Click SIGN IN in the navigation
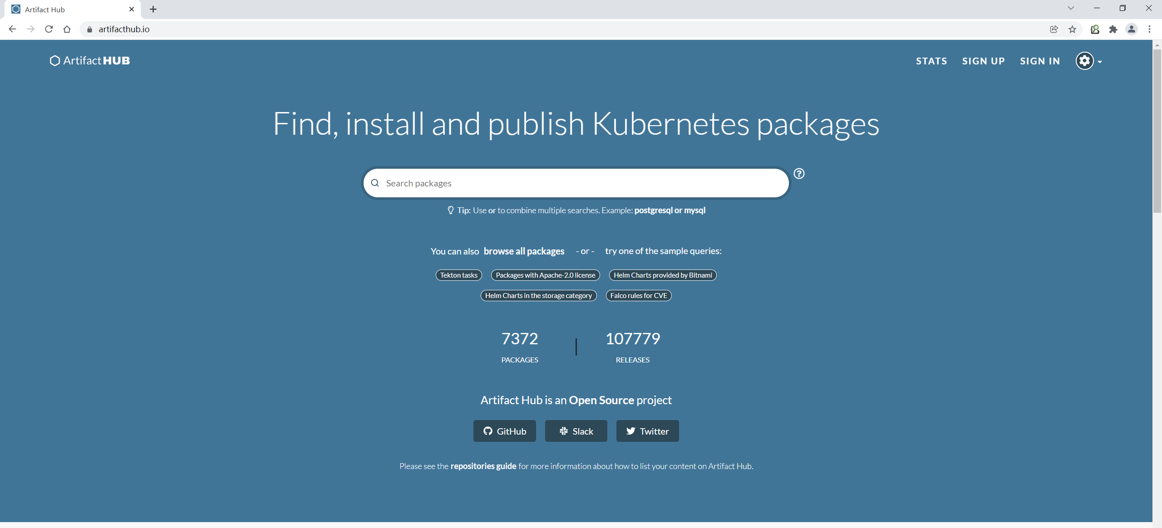The image size is (1162, 528). pyautogui.click(x=1039, y=61)
